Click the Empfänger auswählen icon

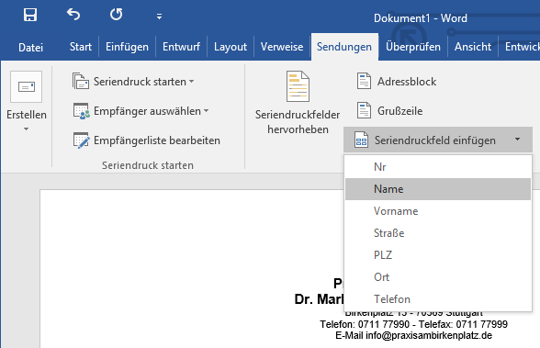81,111
